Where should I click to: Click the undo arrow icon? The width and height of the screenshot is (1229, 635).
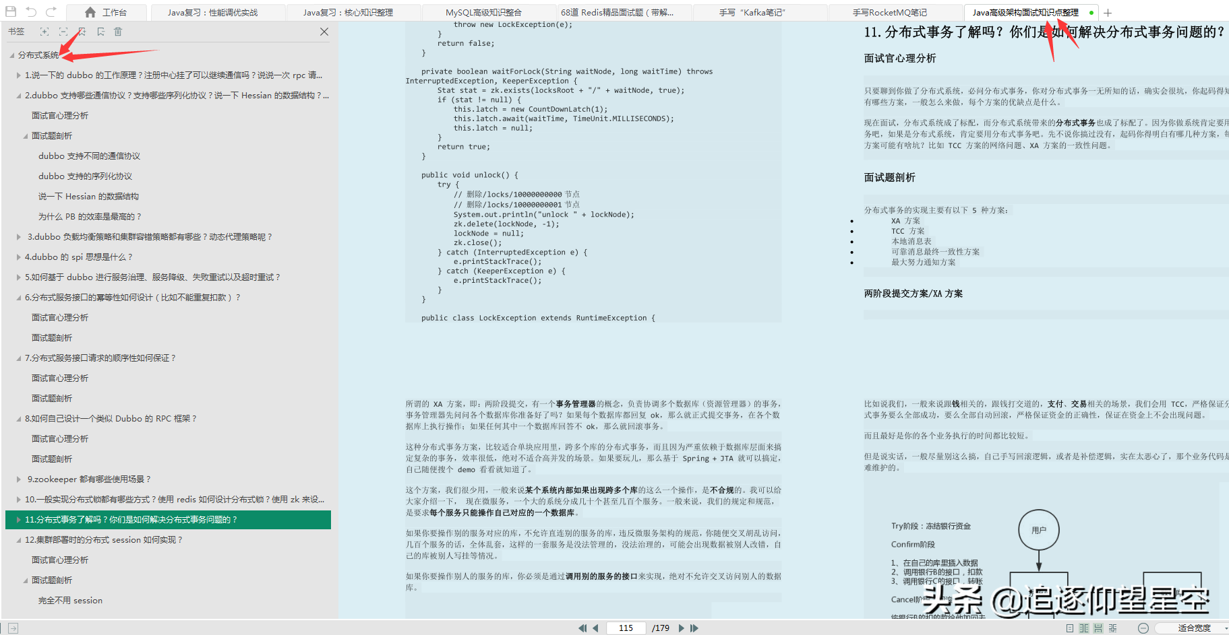[x=31, y=11]
